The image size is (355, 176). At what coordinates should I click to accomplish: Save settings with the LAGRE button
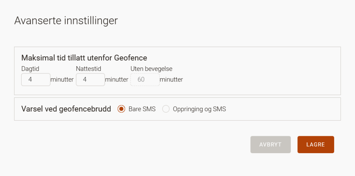[315, 144]
